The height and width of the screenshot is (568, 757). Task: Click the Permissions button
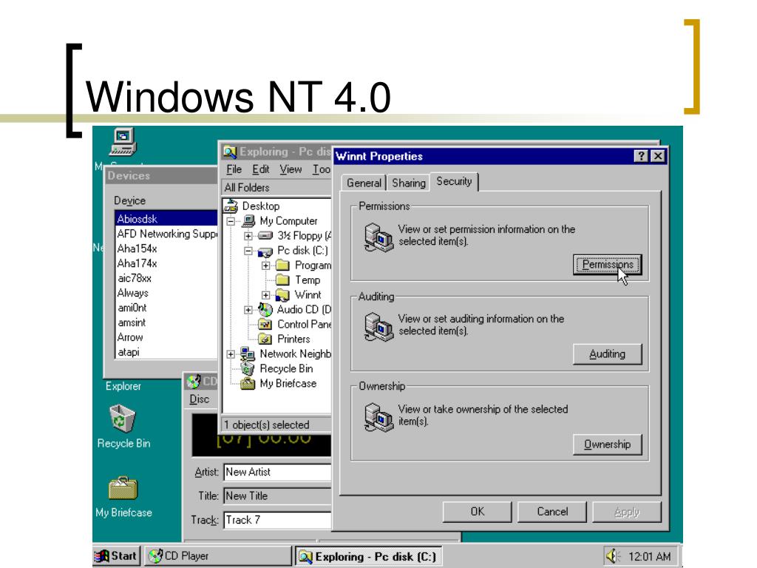pyautogui.click(x=608, y=265)
